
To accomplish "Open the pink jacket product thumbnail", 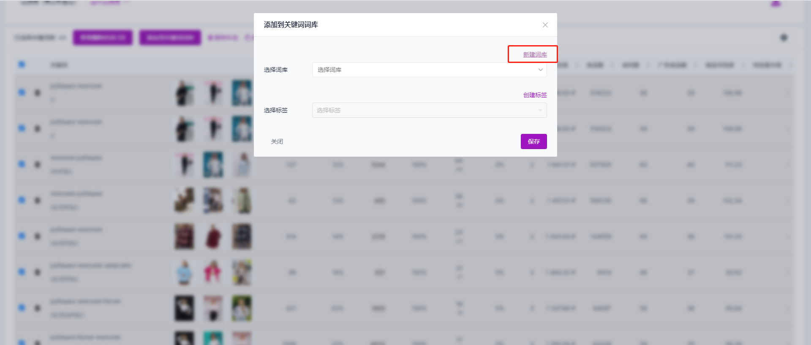I will click(213, 272).
